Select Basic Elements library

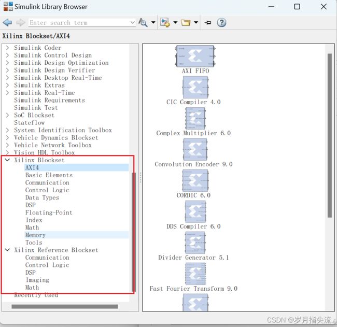49,175
